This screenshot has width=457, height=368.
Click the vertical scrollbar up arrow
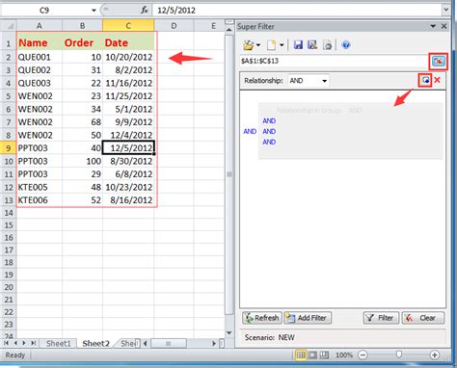pyautogui.click(x=229, y=30)
